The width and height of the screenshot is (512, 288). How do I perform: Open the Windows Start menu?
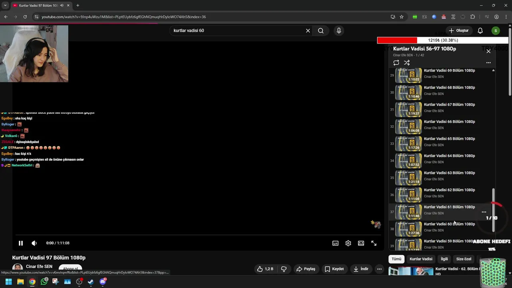(8, 282)
